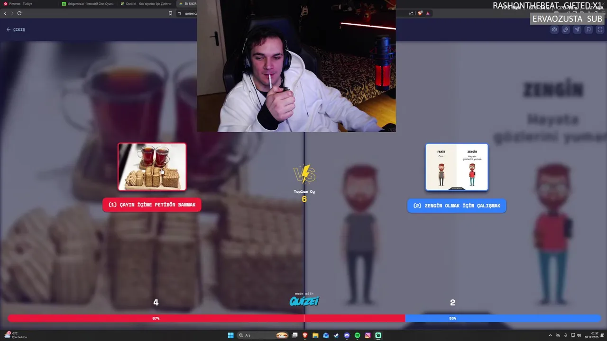The width and height of the screenshot is (607, 341).
Task: Switch to the kickgames.io tab
Action: click(x=87, y=4)
